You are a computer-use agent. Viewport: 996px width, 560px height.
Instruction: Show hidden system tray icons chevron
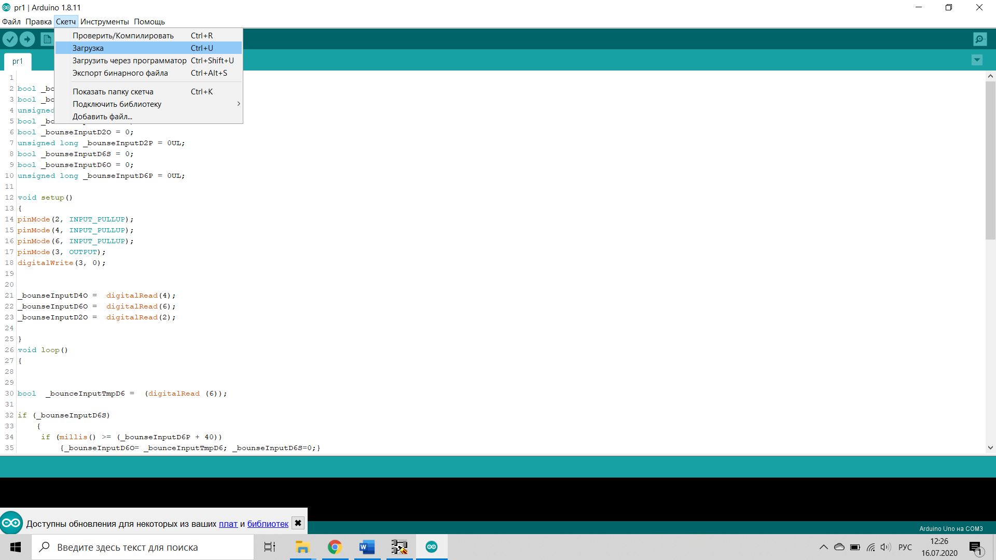(823, 547)
